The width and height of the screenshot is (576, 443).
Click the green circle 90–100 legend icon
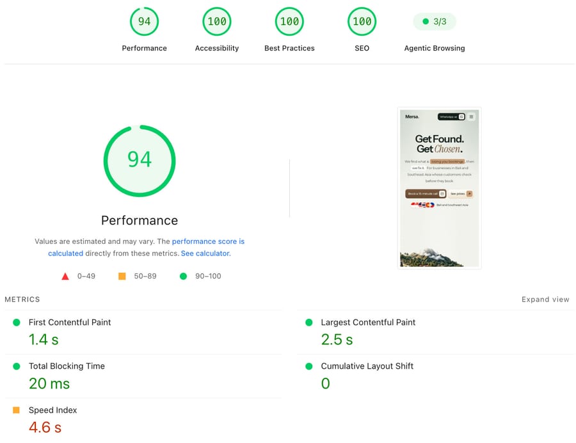183,276
